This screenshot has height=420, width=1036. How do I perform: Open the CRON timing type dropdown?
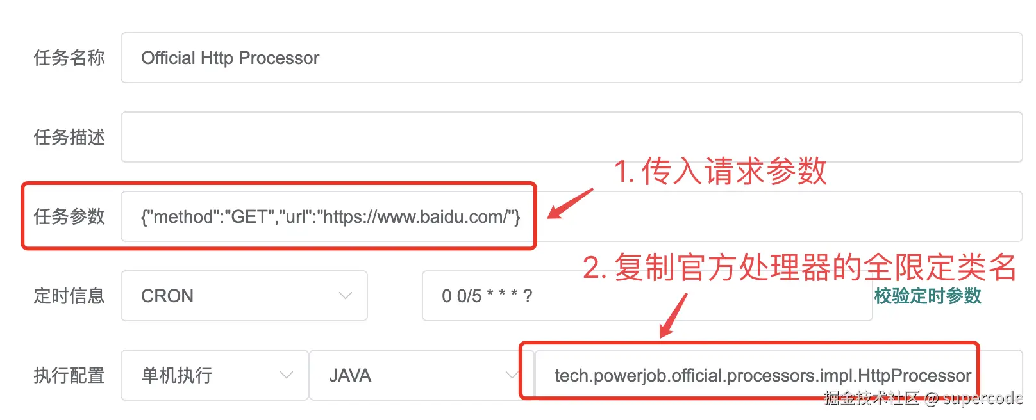click(244, 296)
